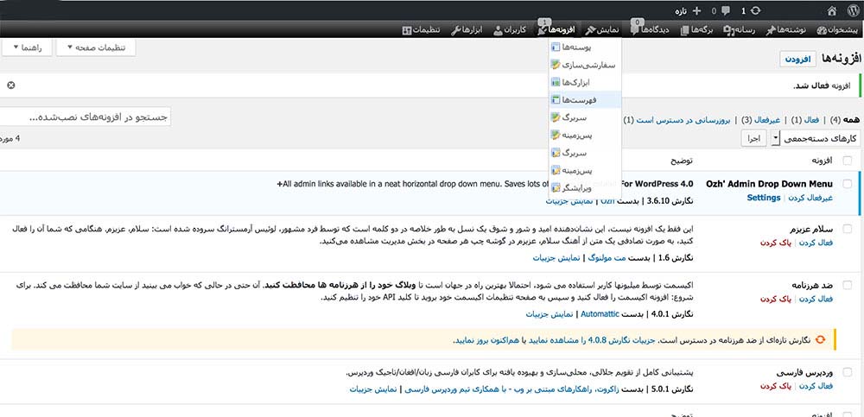Click the افزونه column header at top of table
The height and width of the screenshot is (417, 864).
[x=821, y=161]
